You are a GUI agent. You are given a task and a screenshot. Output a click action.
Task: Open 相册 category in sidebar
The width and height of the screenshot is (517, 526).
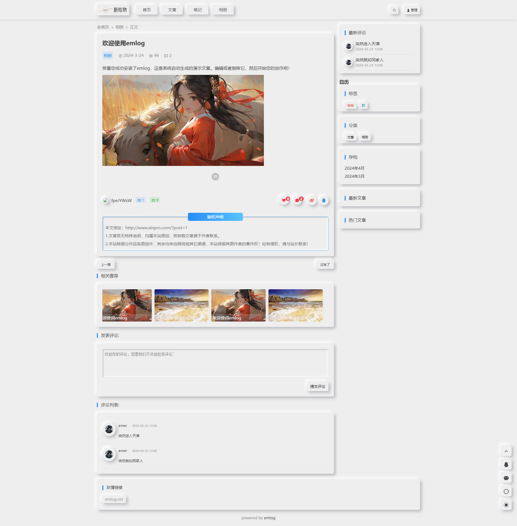365,137
